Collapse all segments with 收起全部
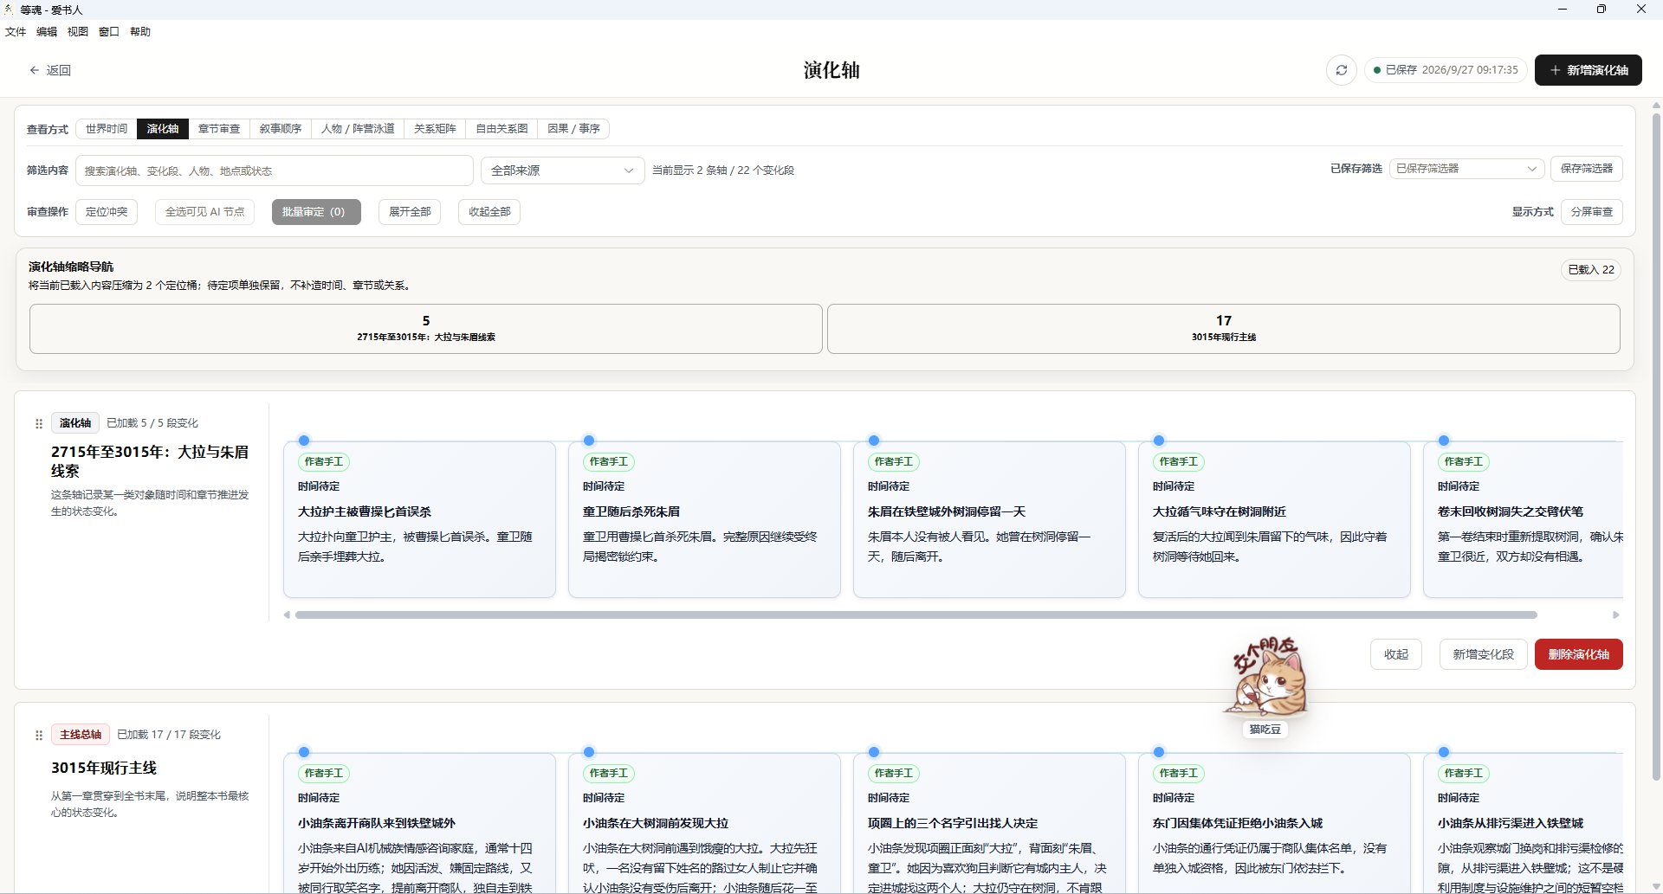 (x=489, y=212)
